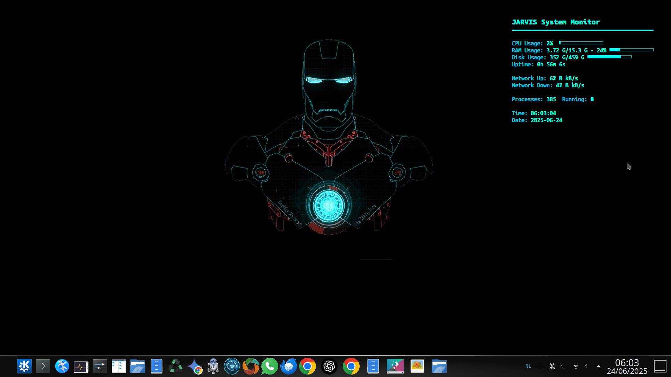Open the Klipper clipboard scissors icon
The height and width of the screenshot is (377, 671).
click(551, 367)
